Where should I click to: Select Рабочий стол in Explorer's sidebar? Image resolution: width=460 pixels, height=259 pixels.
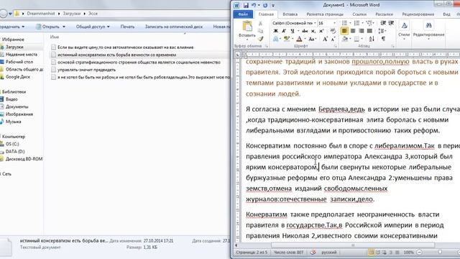tap(19, 62)
